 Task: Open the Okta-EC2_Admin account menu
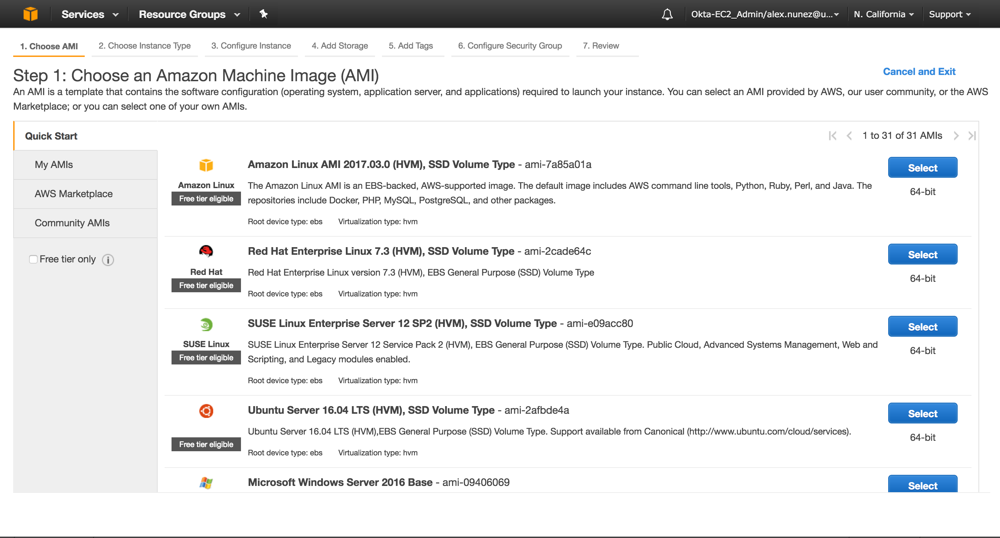pyautogui.click(x=765, y=14)
